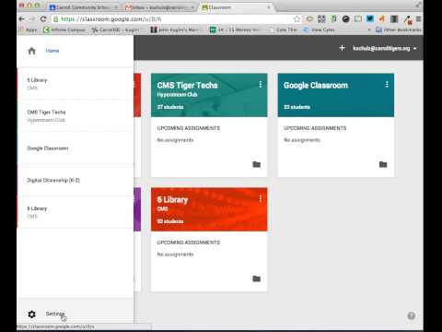Select Digital Citizenship (K-2) in sidebar
Viewport: 442px width, 332px height.
(76, 180)
